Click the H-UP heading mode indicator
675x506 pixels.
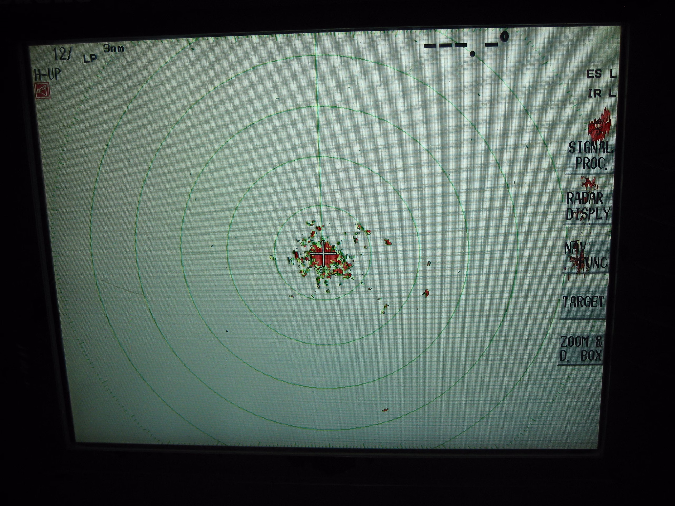[x=47, y=74]
